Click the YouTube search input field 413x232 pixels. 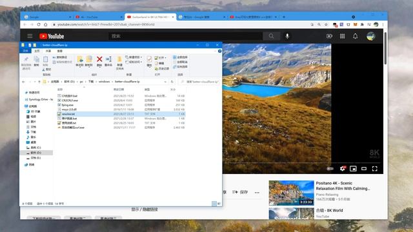[x=185, y=36]
